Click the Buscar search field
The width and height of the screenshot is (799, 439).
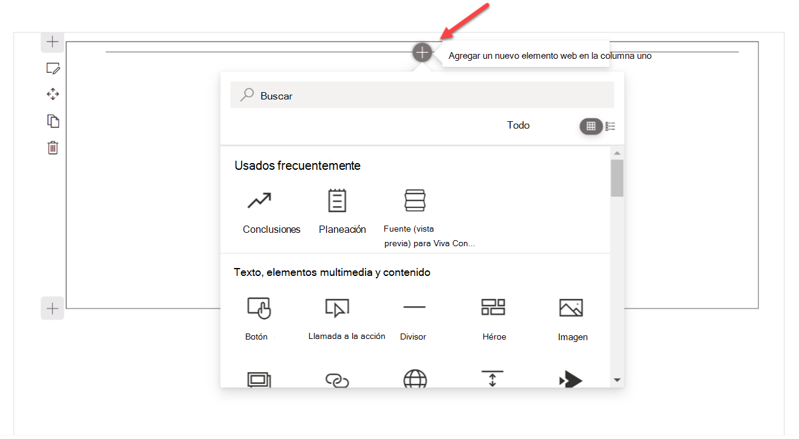(x=422, y=95)
